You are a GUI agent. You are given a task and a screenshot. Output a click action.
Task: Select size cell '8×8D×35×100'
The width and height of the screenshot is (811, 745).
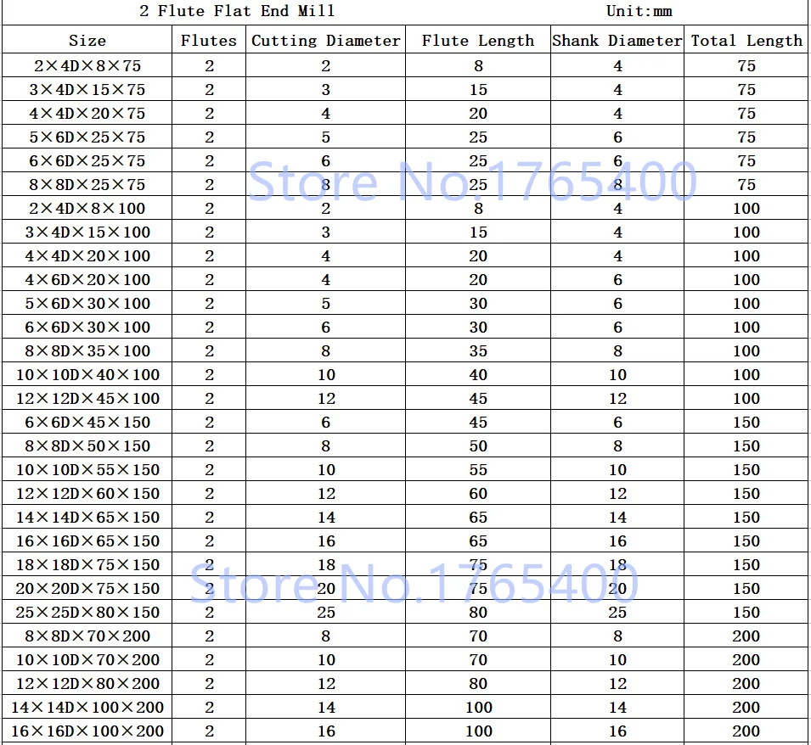pyautogui.click(x=87, y=350)
